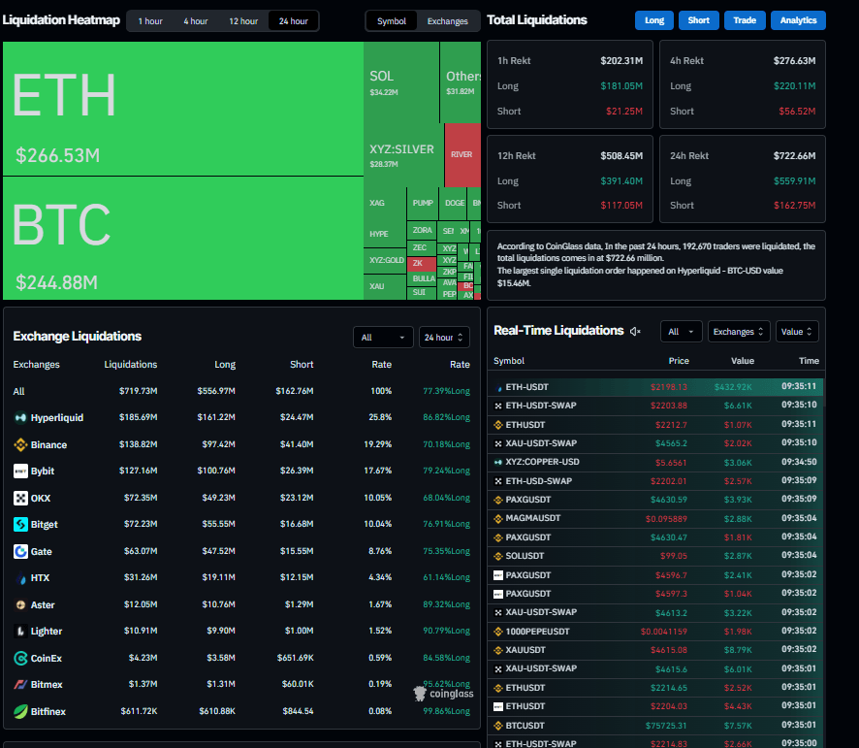The width and height of the screenshot is (859, 748).
Task: Click the Bitget exchange logo icon
Action: point(20,524)
